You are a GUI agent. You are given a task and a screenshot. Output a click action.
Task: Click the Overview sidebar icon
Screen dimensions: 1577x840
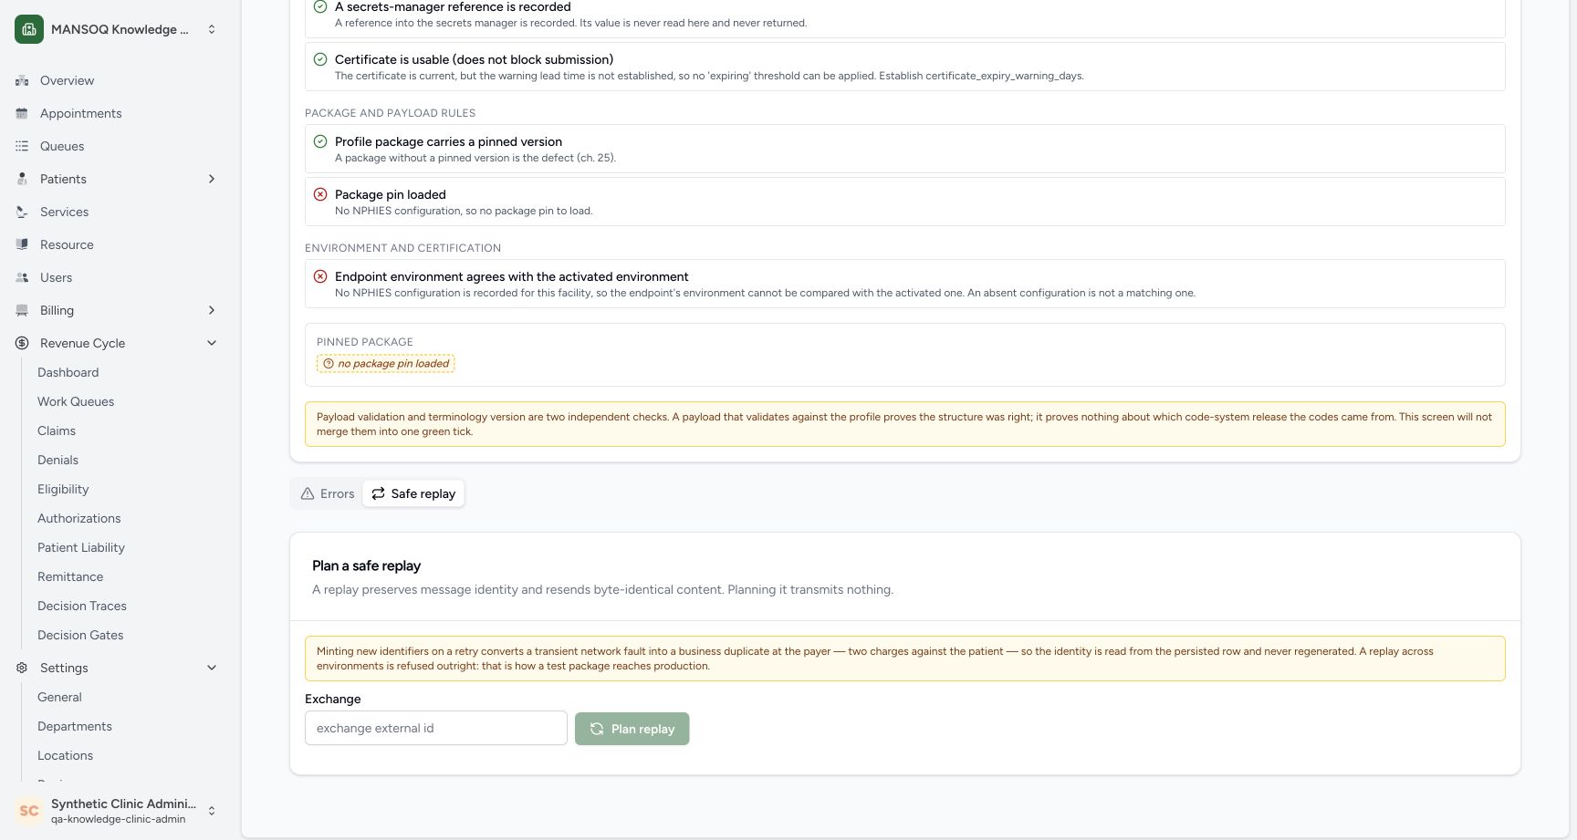(x=22, y=80)
